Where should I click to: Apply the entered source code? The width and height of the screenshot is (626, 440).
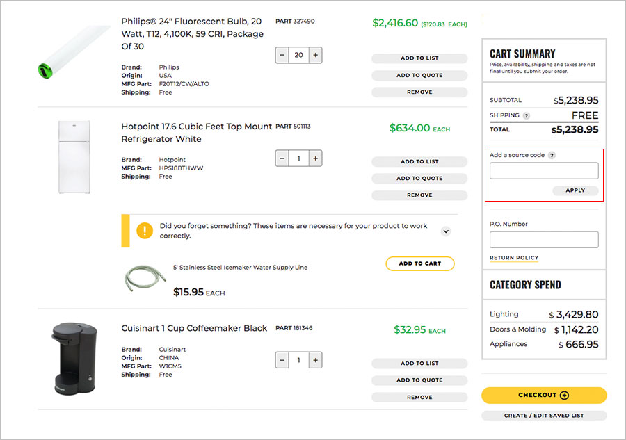(577, 190)
